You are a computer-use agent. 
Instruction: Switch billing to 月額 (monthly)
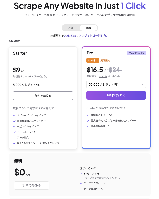tap(70, 28)
